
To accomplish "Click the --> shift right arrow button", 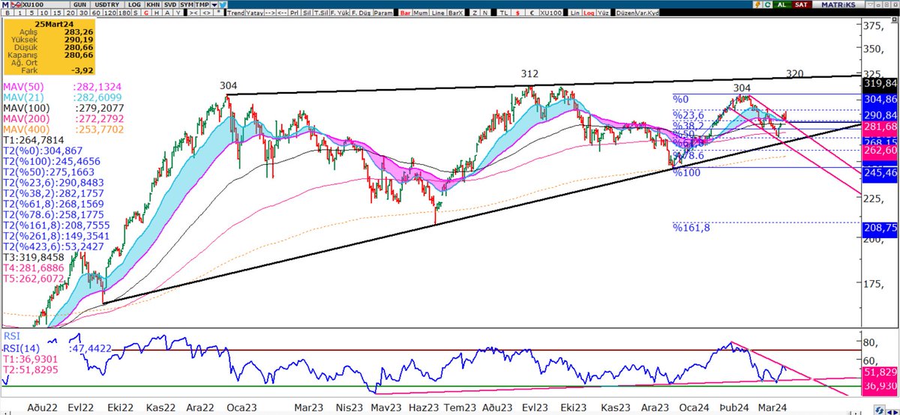I will click(270, 13).
